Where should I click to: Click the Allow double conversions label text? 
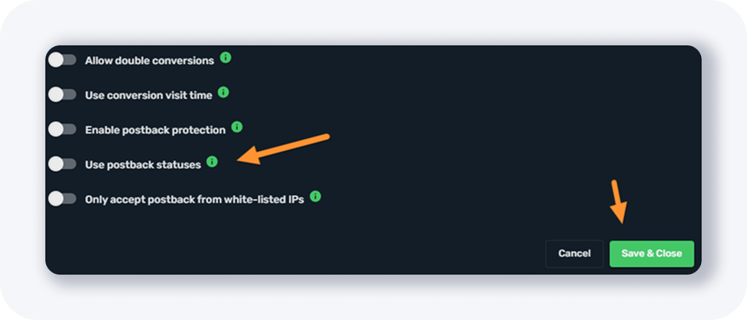coord(149,60)
